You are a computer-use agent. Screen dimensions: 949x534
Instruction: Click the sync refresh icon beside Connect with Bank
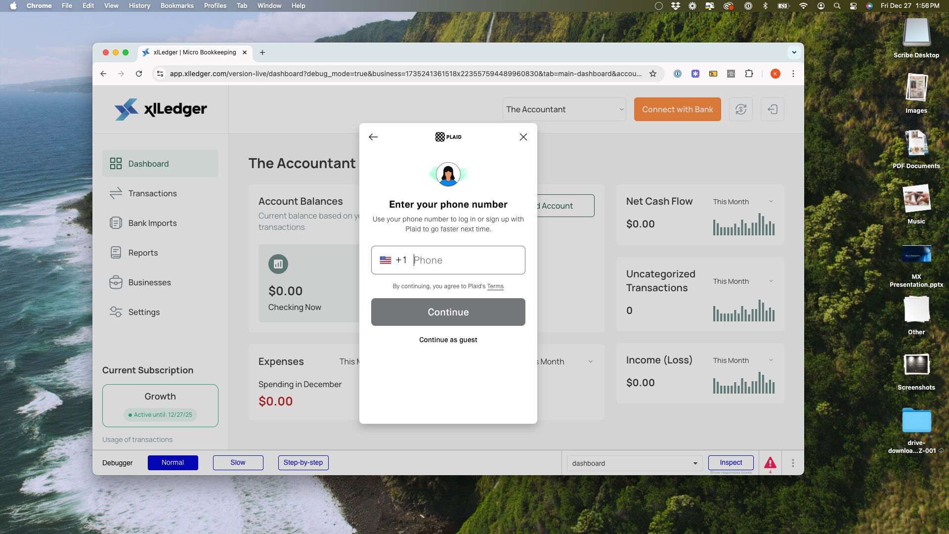point(740,109)
